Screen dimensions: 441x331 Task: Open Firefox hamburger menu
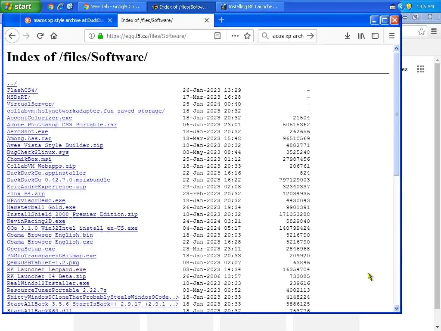point(392,36)
